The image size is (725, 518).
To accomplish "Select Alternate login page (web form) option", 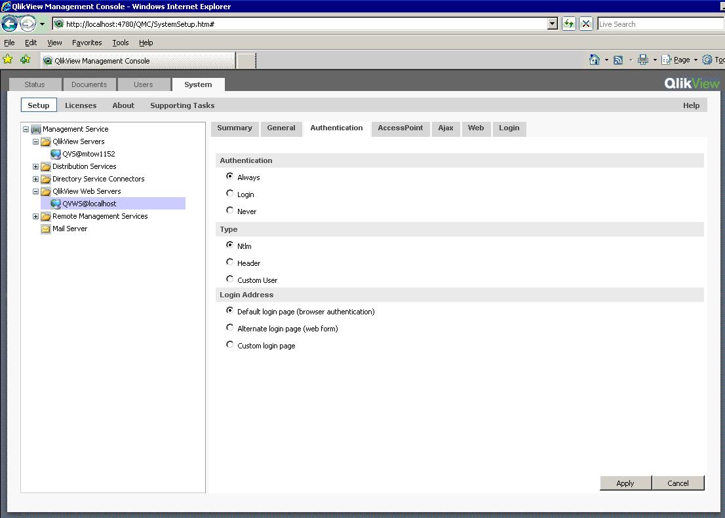I will click(230, 327).
